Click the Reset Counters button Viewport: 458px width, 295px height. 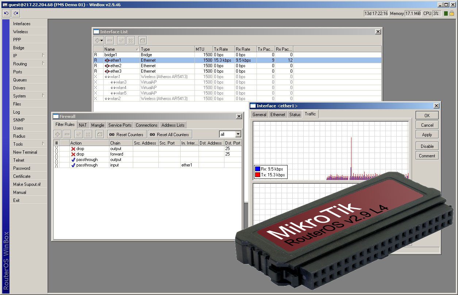click(x=127, y=134)
